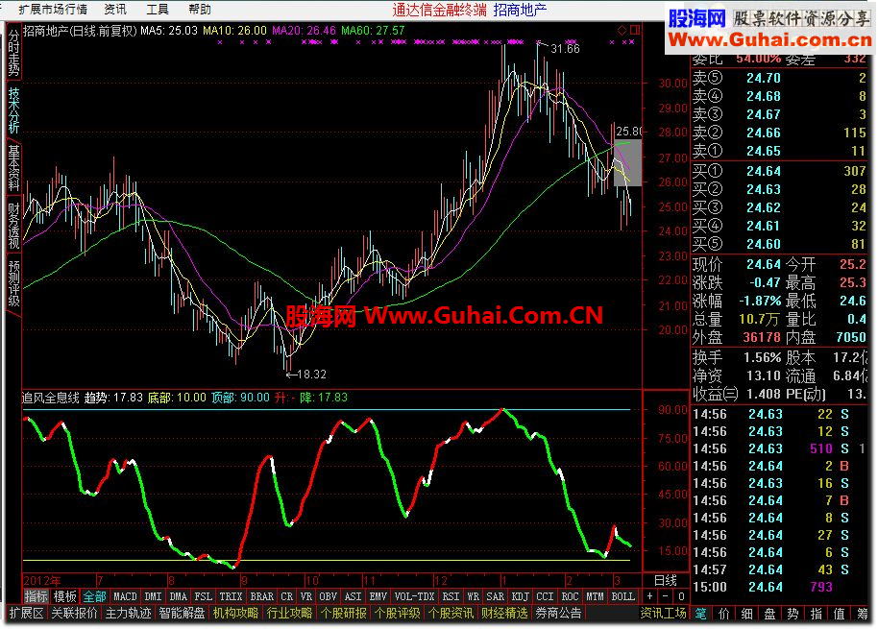Image resolution: width=878 pixels, height=629 pixels.
Task: Click the red diamond icon above the chart
Action: (x=622, y=30)
